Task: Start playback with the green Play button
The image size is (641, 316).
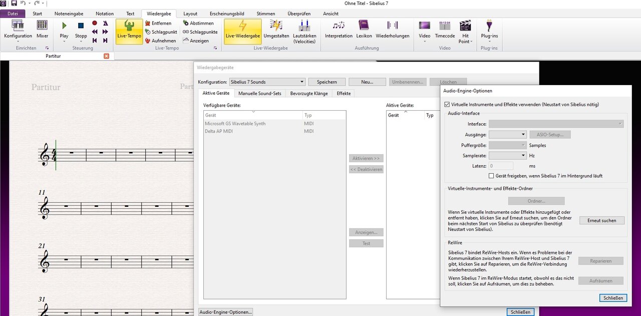Action: [64, 31]
